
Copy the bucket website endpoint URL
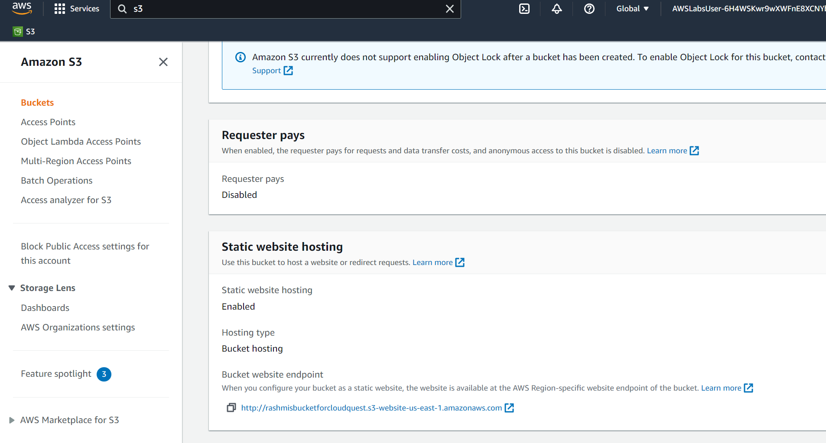click(231, 407)
